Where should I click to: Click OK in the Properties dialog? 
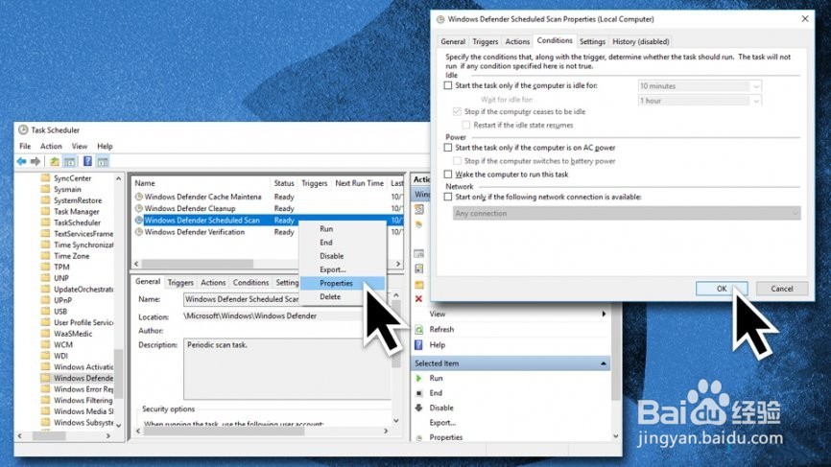(722, 289)
